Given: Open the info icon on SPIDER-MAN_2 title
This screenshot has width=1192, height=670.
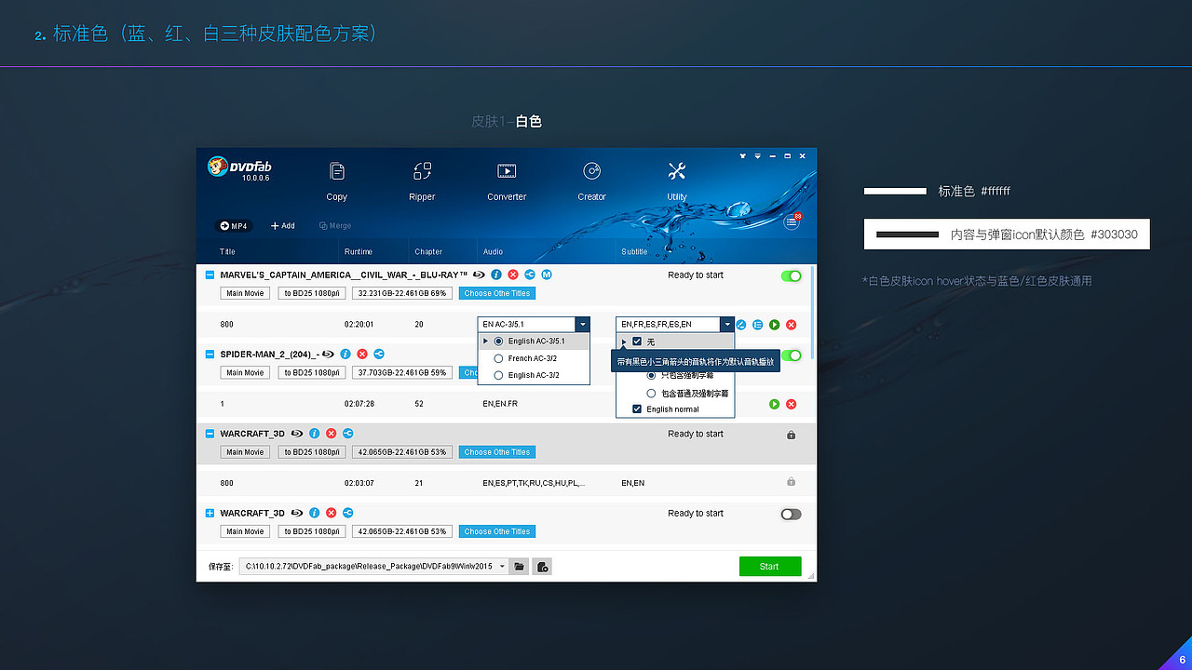Looking at the screenshot, I should pos(345,355).
